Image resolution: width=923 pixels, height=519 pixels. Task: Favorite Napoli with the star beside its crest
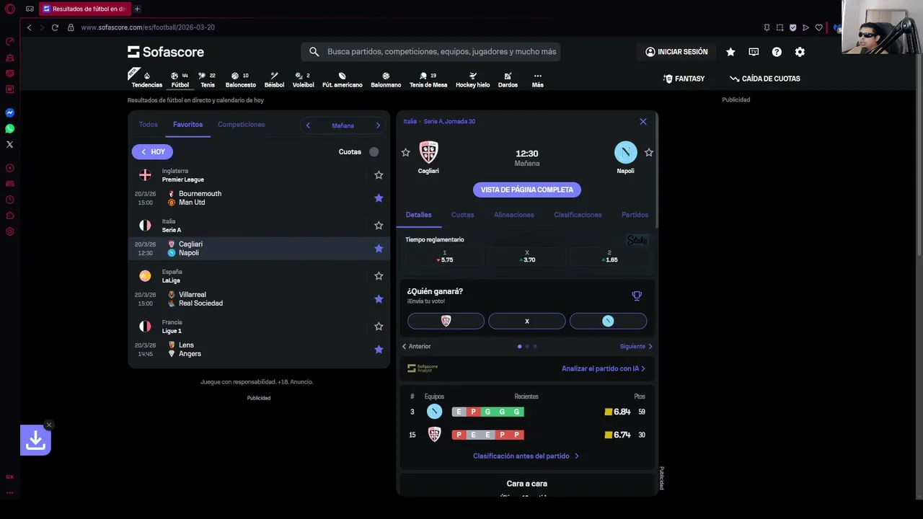(x=649, y=153)
